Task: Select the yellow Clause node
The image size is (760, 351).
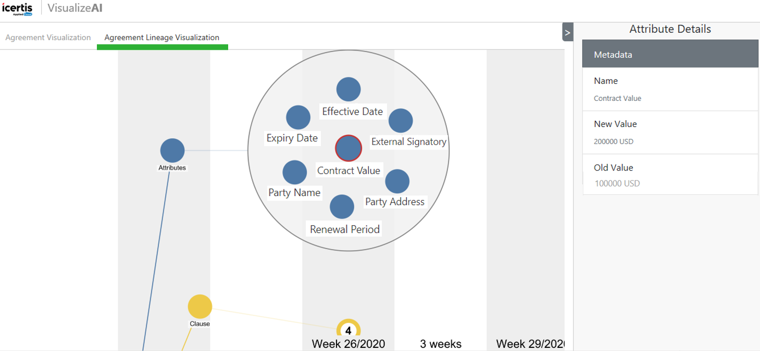Action: pyautogui.click(x=200, y=306)
